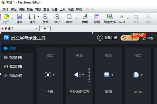Select the 矩形 rectangle selection tool
This screenshot has width=157, height=104.
32,17
